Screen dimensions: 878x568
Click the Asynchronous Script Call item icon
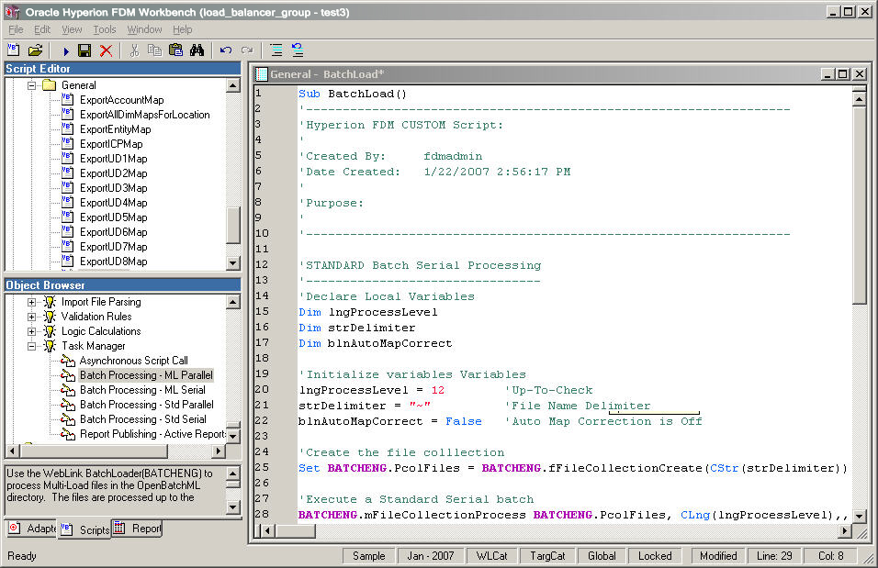(68, 361)
